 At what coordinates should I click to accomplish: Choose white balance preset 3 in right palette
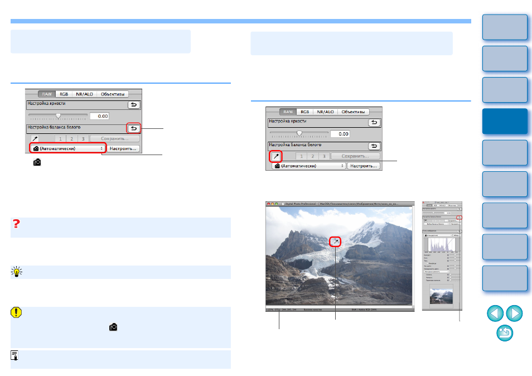[324, 156]
